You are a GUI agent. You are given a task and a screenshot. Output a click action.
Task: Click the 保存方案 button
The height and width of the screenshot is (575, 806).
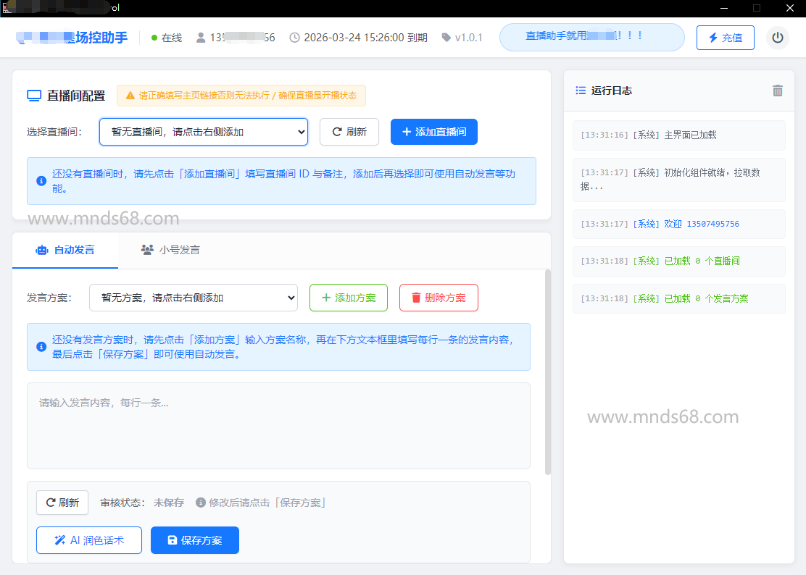pos(194,540)
